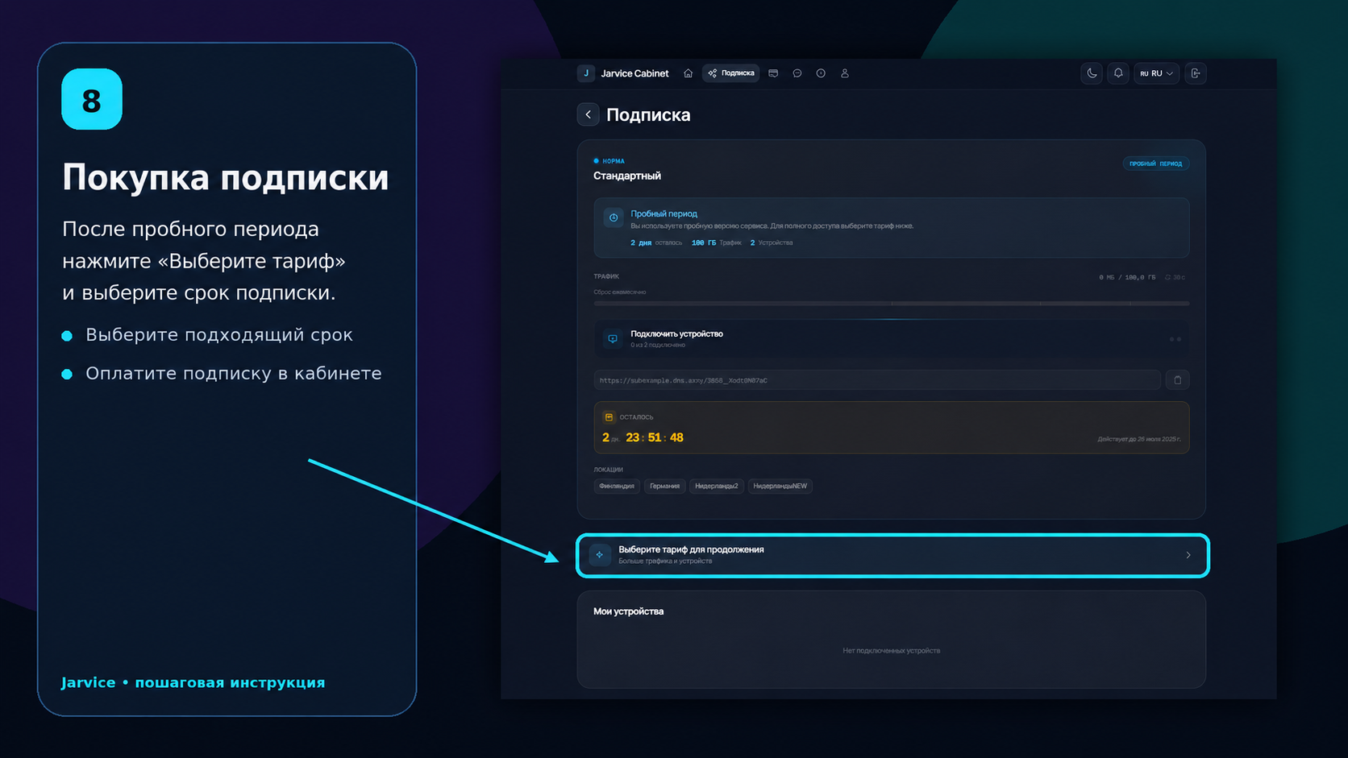Click the trial period clock icon
1348x758 pixels.
tap(614, 217)
